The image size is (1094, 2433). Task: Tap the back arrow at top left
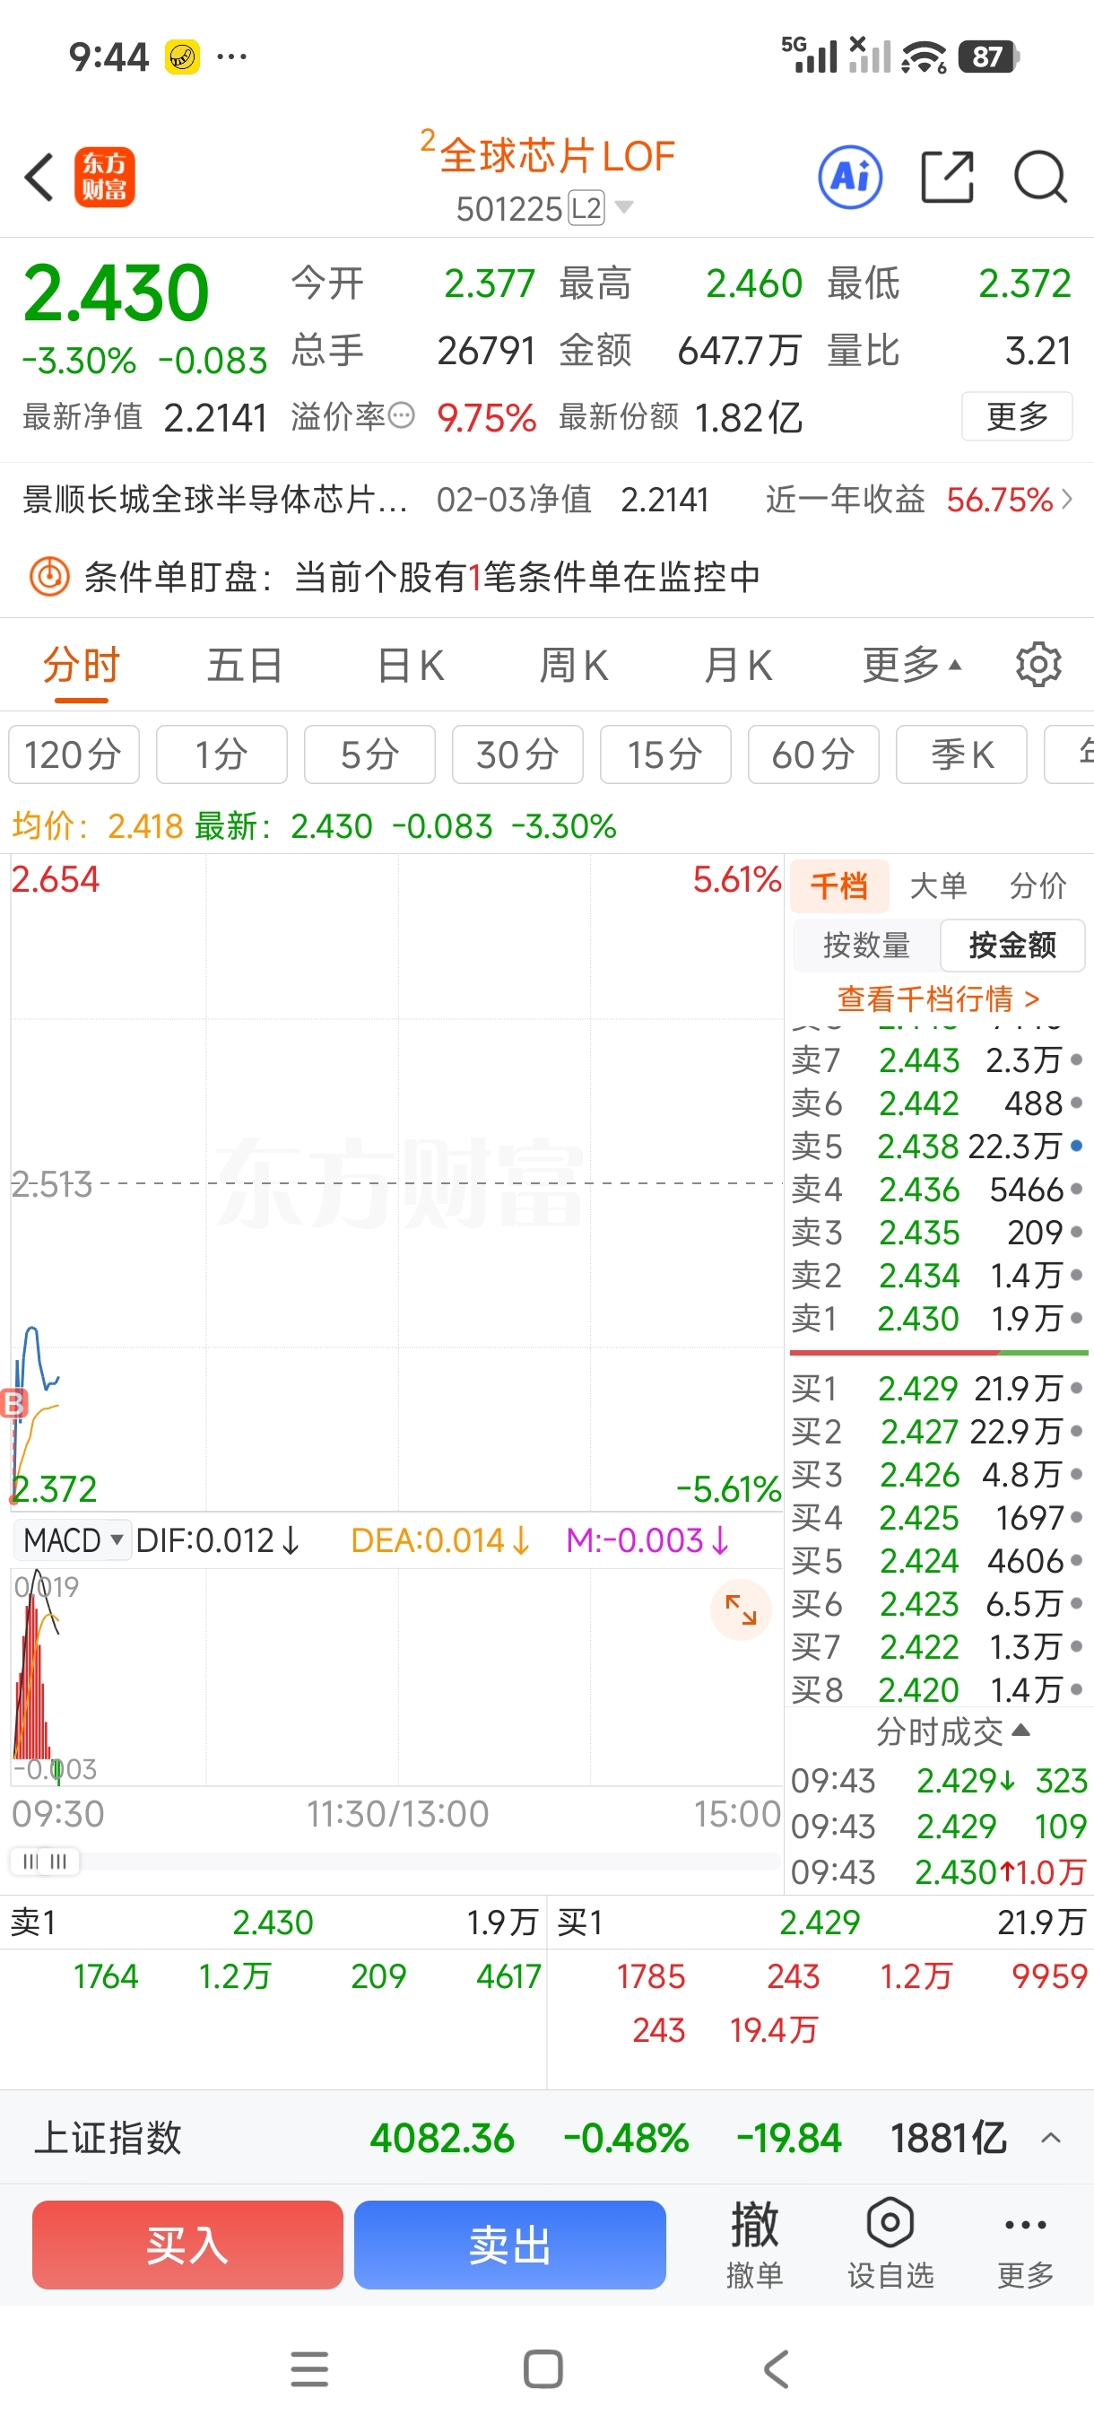coord(39,177)
